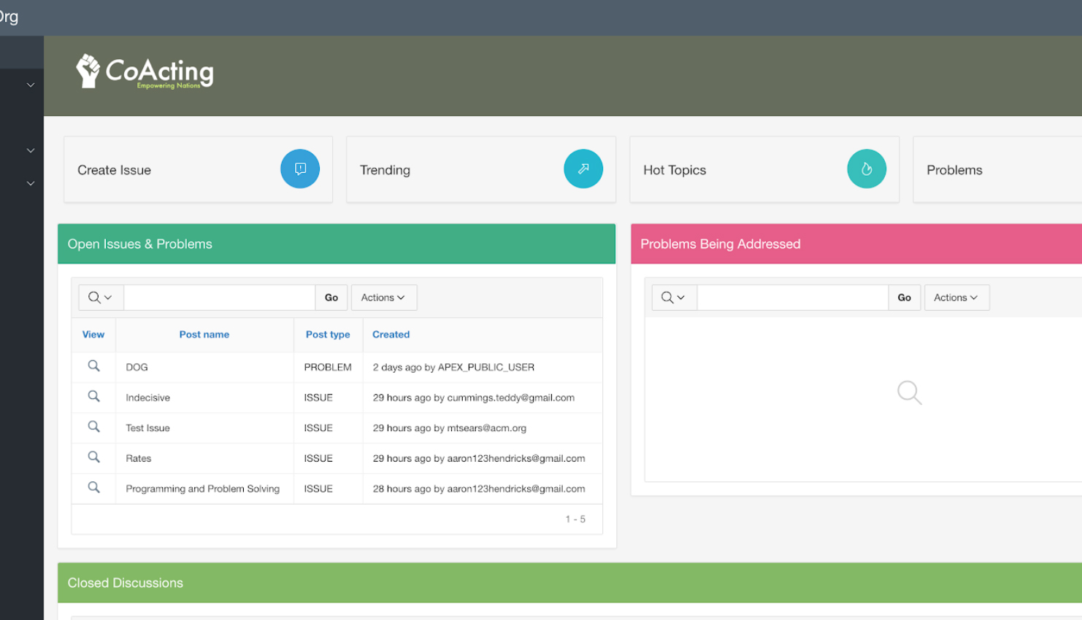Click the Create Issue speech bubble icon

coord(300,168)
